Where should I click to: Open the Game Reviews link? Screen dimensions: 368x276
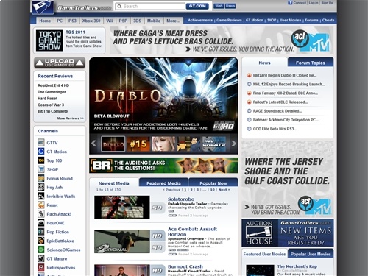point(229,20)
